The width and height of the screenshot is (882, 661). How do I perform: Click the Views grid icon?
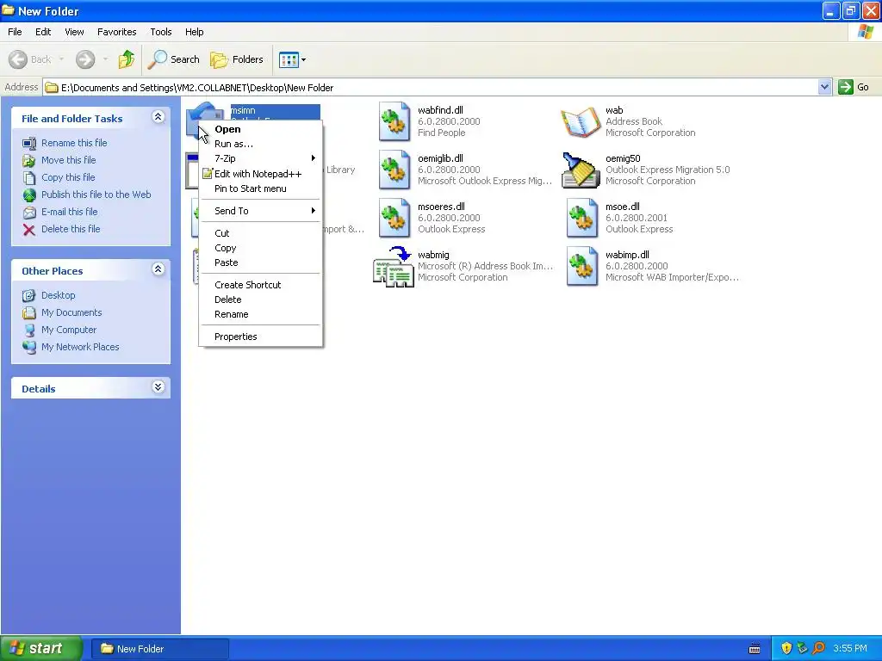point(289,59)
